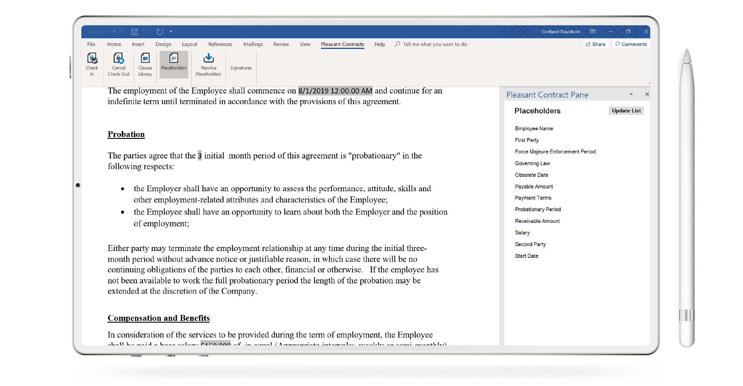Screen dimensions: 743x386
Task: Select Start Date placeholder
Action: pos(526,256)
